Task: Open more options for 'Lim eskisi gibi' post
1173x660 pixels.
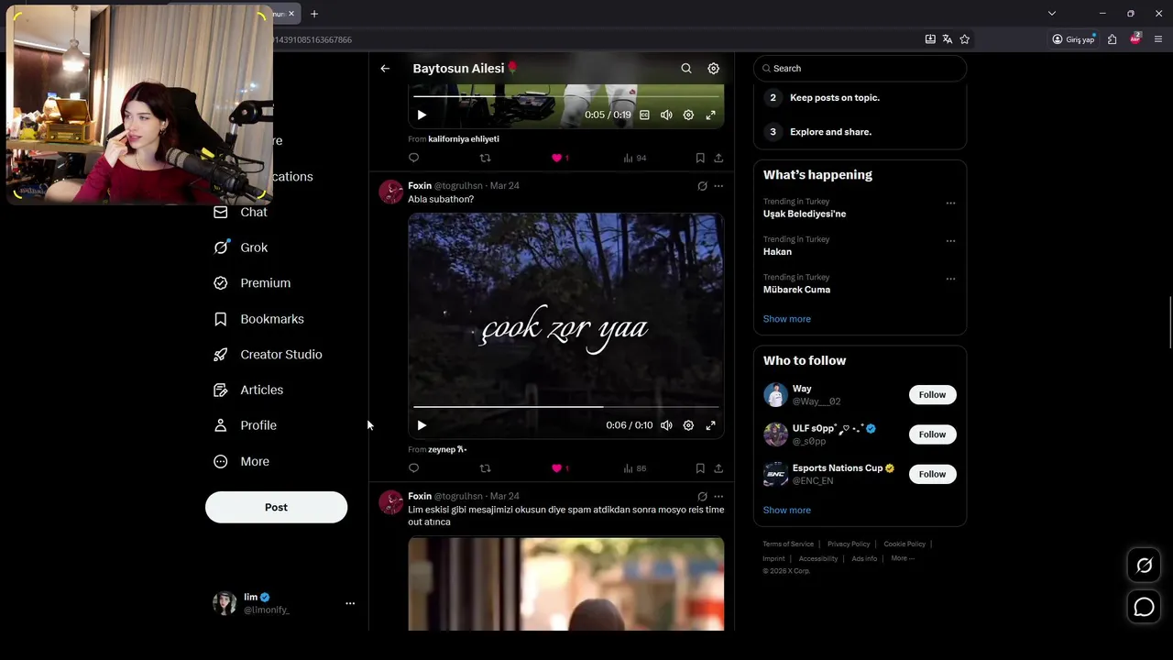Action: [718, 497]
